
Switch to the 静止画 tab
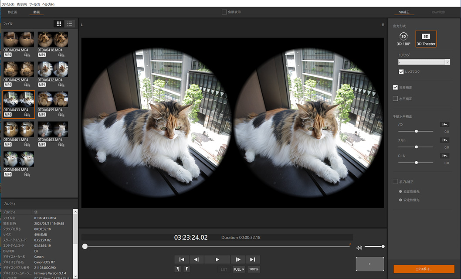coord(13,12)
